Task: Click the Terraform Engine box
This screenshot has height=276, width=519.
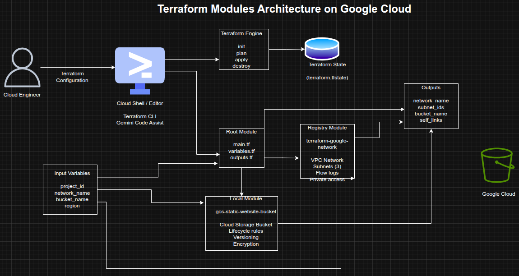Action: point(243,50)
